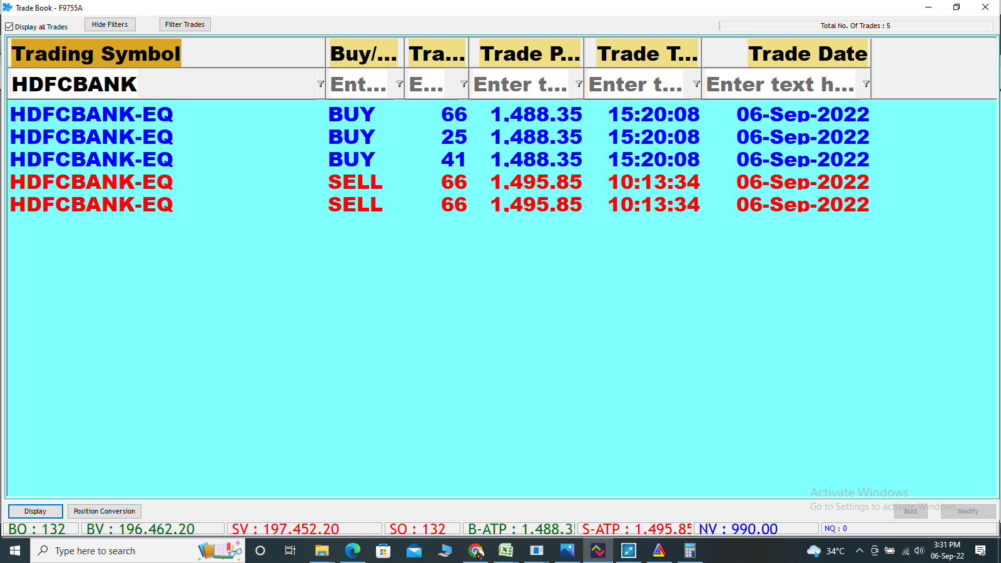Open the weather 34°C widget
The height and width of the screenshot is (563, 1001).
[826, 550]
